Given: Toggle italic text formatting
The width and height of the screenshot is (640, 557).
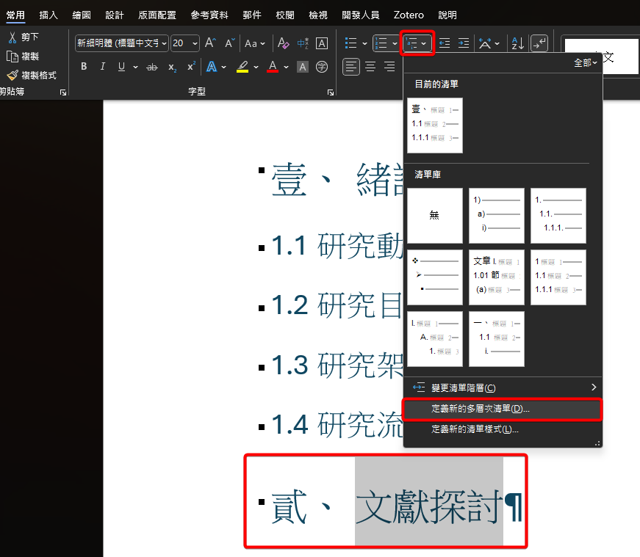Looking at the screenshot, I should 102,67.
